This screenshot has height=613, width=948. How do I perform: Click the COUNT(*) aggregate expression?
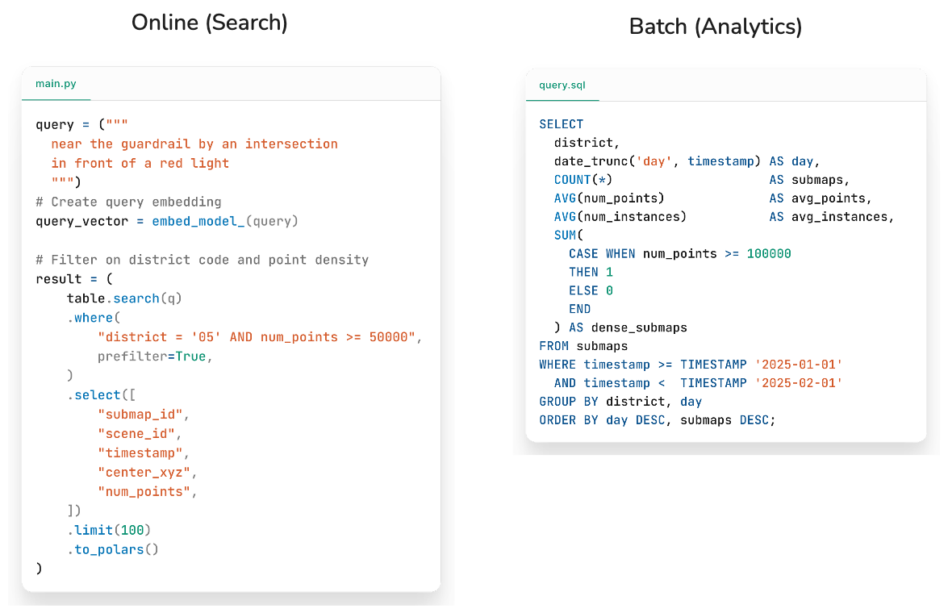[583, 180]
